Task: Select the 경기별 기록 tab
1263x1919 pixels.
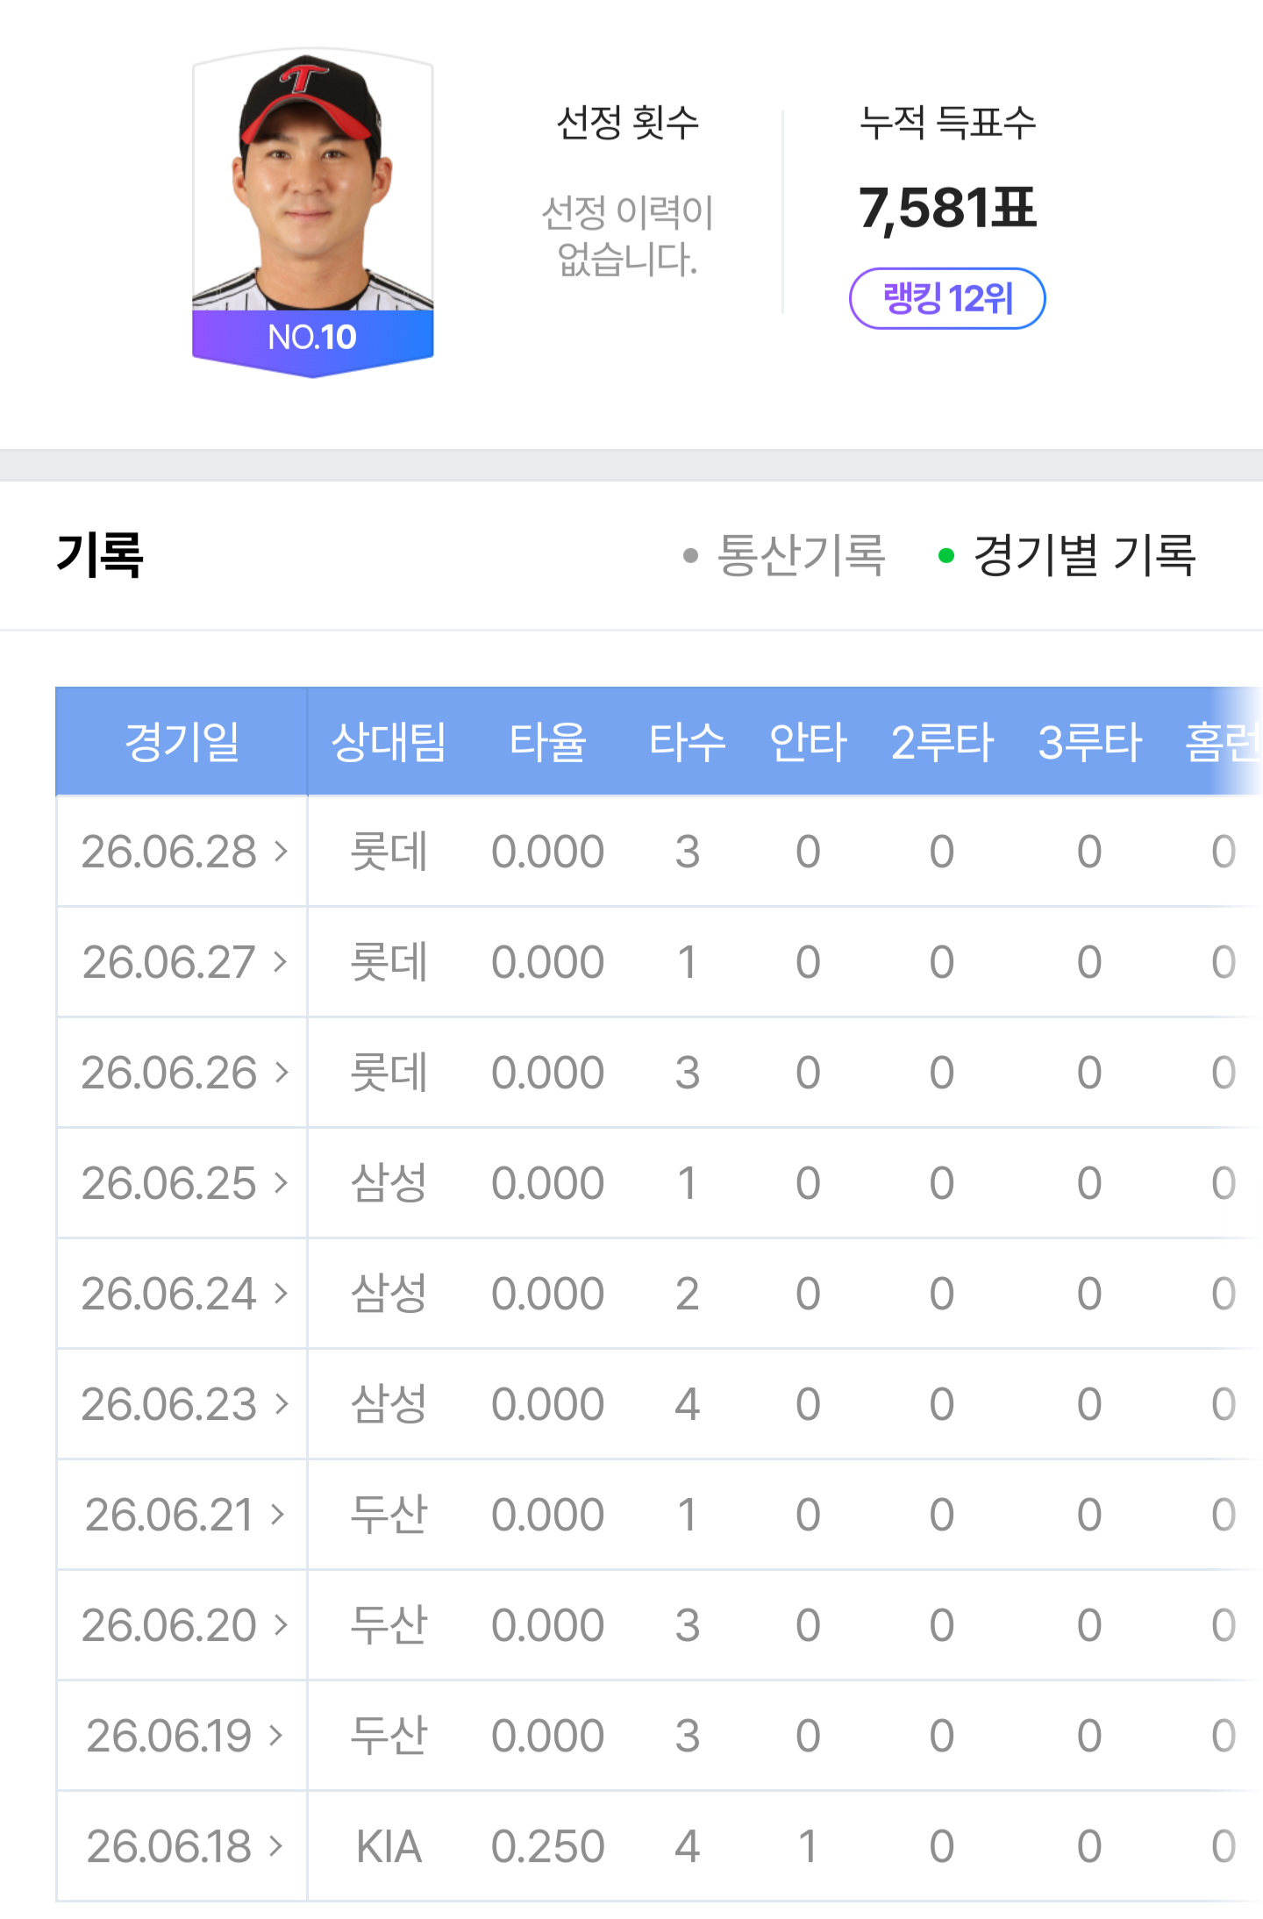Action: click(1067, 555)
